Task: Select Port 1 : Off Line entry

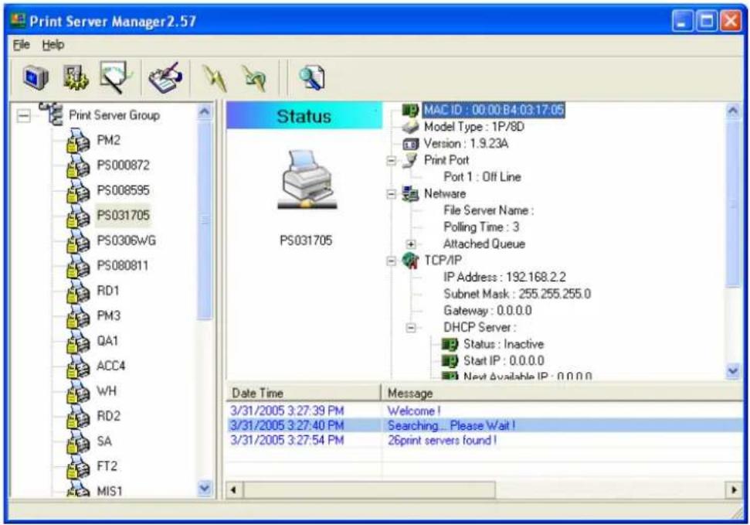Action: 482,177
